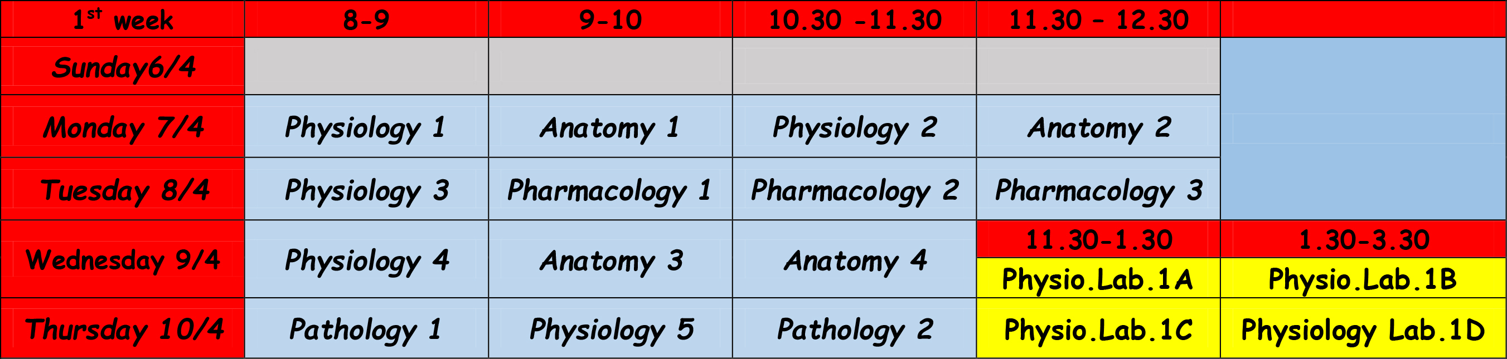Image resolution: width=1507 pixels, height=359 pixels.
Task: Click the Physiology 2 cell
Action: click(x=854, y=126)
